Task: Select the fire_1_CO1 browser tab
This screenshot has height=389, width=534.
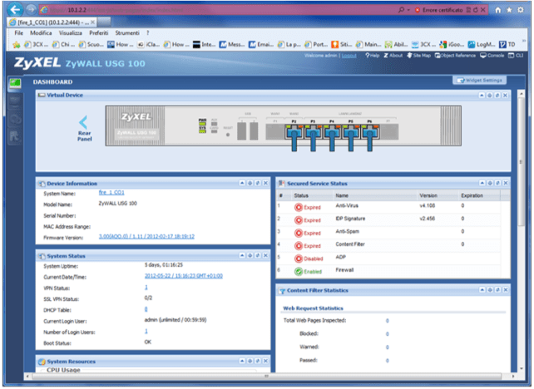Action: (52, 22)
